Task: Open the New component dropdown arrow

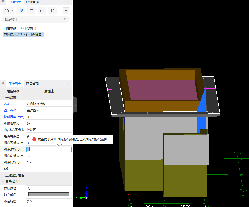Action: pyautogui.click(x=12, y=11)
